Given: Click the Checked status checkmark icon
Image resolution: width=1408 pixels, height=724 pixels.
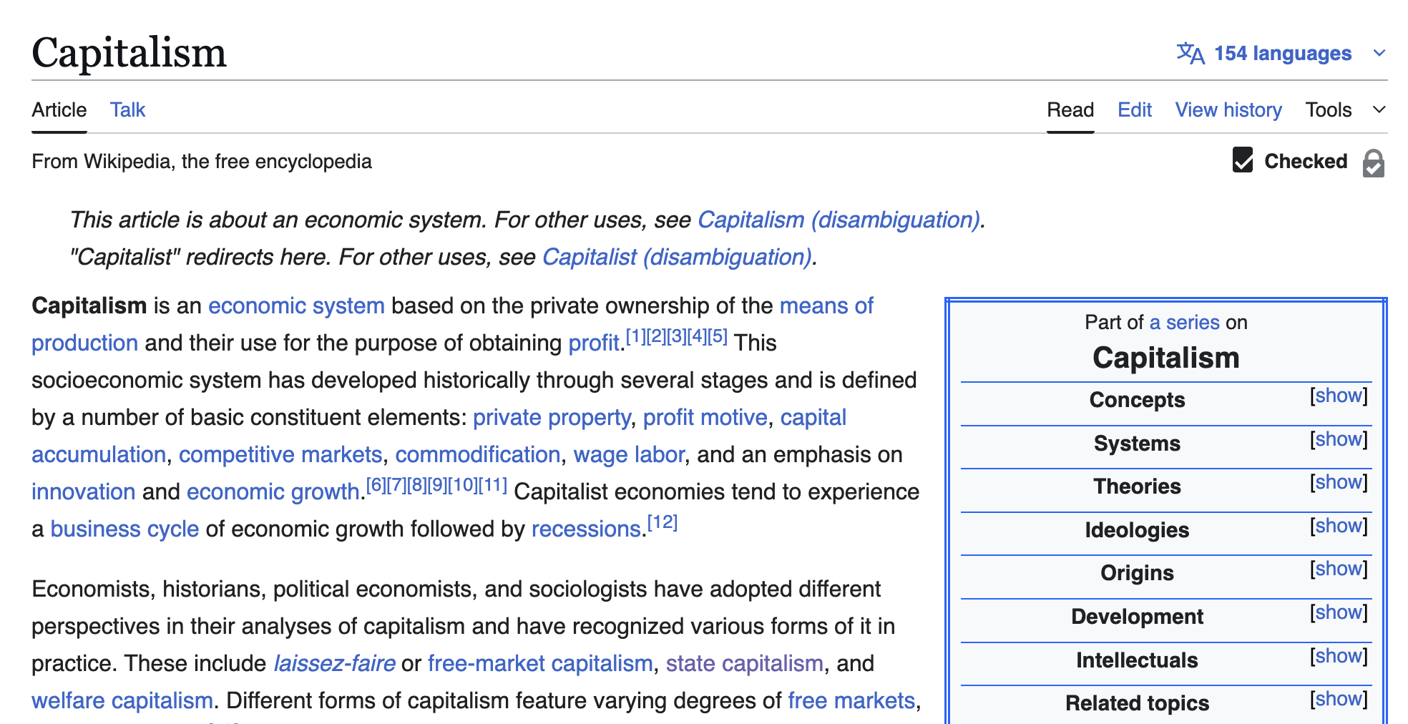Looking at the screenshot, I should (1243, 160).
